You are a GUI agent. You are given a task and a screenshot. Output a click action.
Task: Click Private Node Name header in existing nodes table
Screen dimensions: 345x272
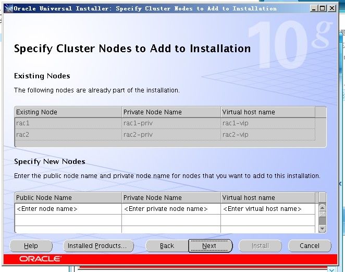coord(171,112)
